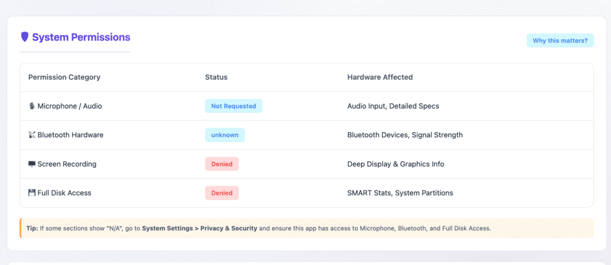Click the Permission Category column header
The width and height of the screenshot is (611, 265).
pos(64,77)
